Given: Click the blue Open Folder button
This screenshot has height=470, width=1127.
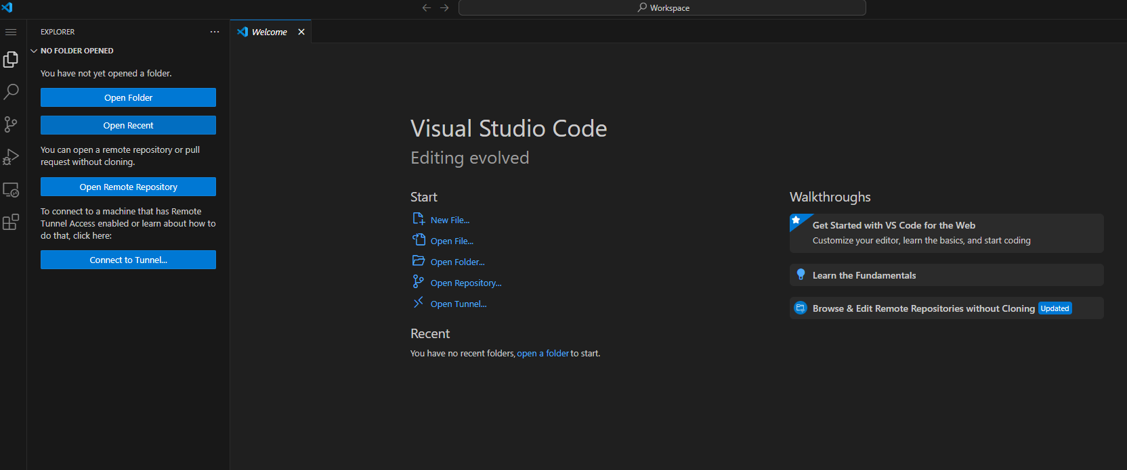Looking at the screenshot, I should tap(128, 97).
